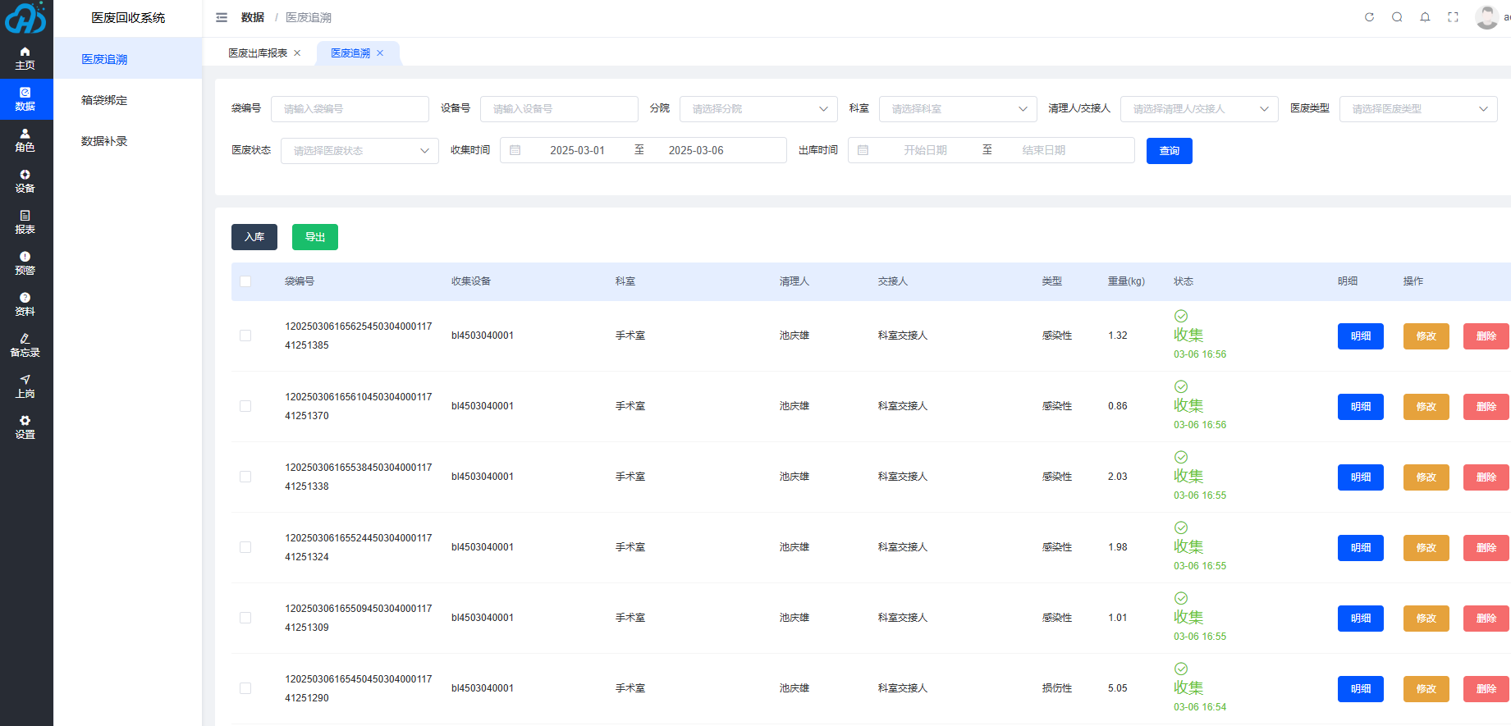Open search using the magnifier icon
Viewport: 1511px width, 726px height.
(1397, 17)
